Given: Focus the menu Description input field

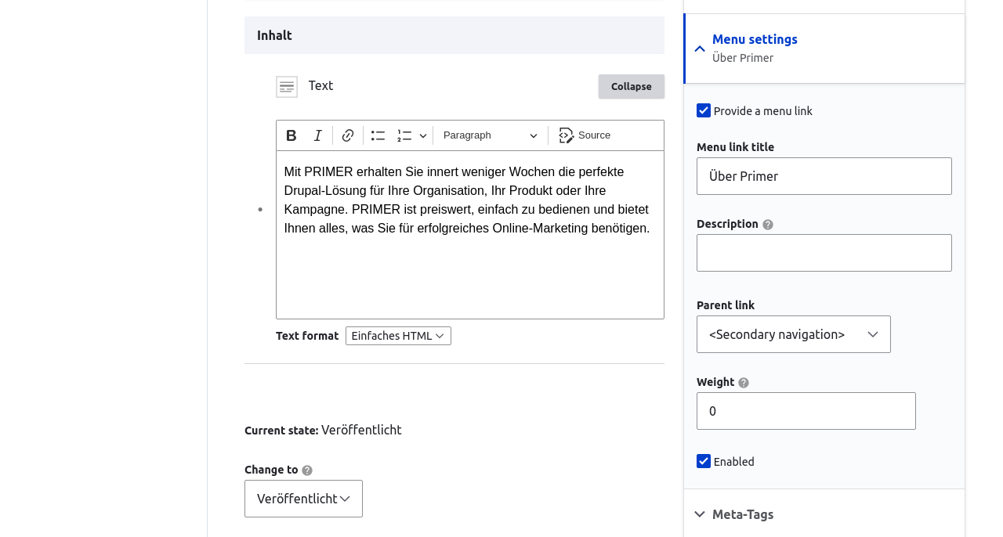Looking at the screenshot, I should 824,253.
